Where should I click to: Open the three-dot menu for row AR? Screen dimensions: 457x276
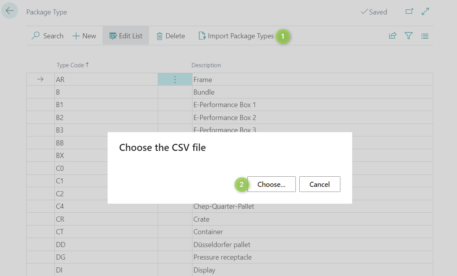tap(175, 80)
